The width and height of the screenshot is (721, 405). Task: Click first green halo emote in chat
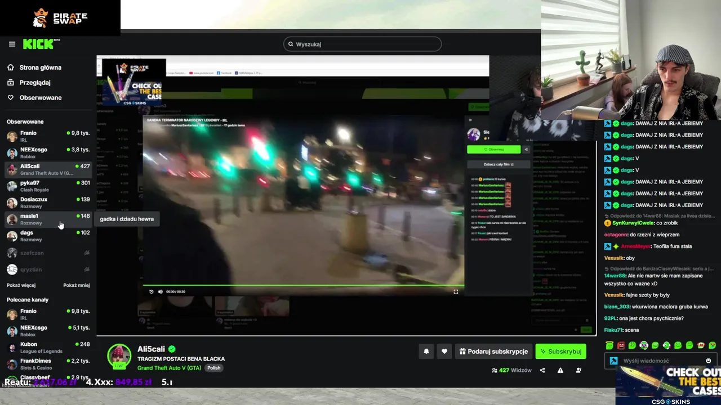click(x=609, y=345)
